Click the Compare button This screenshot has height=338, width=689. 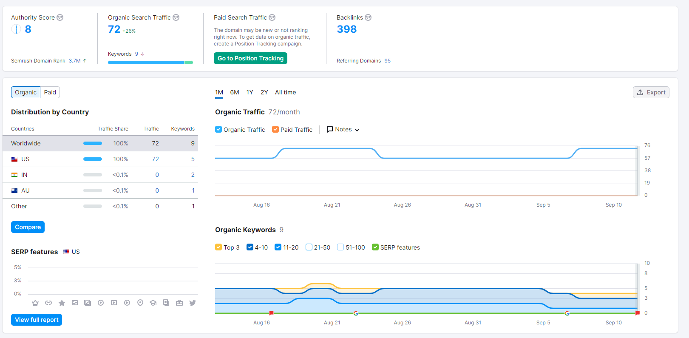point(28,227)
